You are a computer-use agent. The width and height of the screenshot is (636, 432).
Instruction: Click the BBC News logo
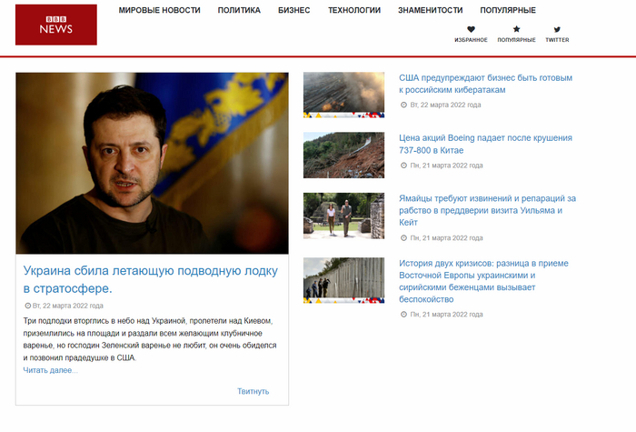[56, 25]
